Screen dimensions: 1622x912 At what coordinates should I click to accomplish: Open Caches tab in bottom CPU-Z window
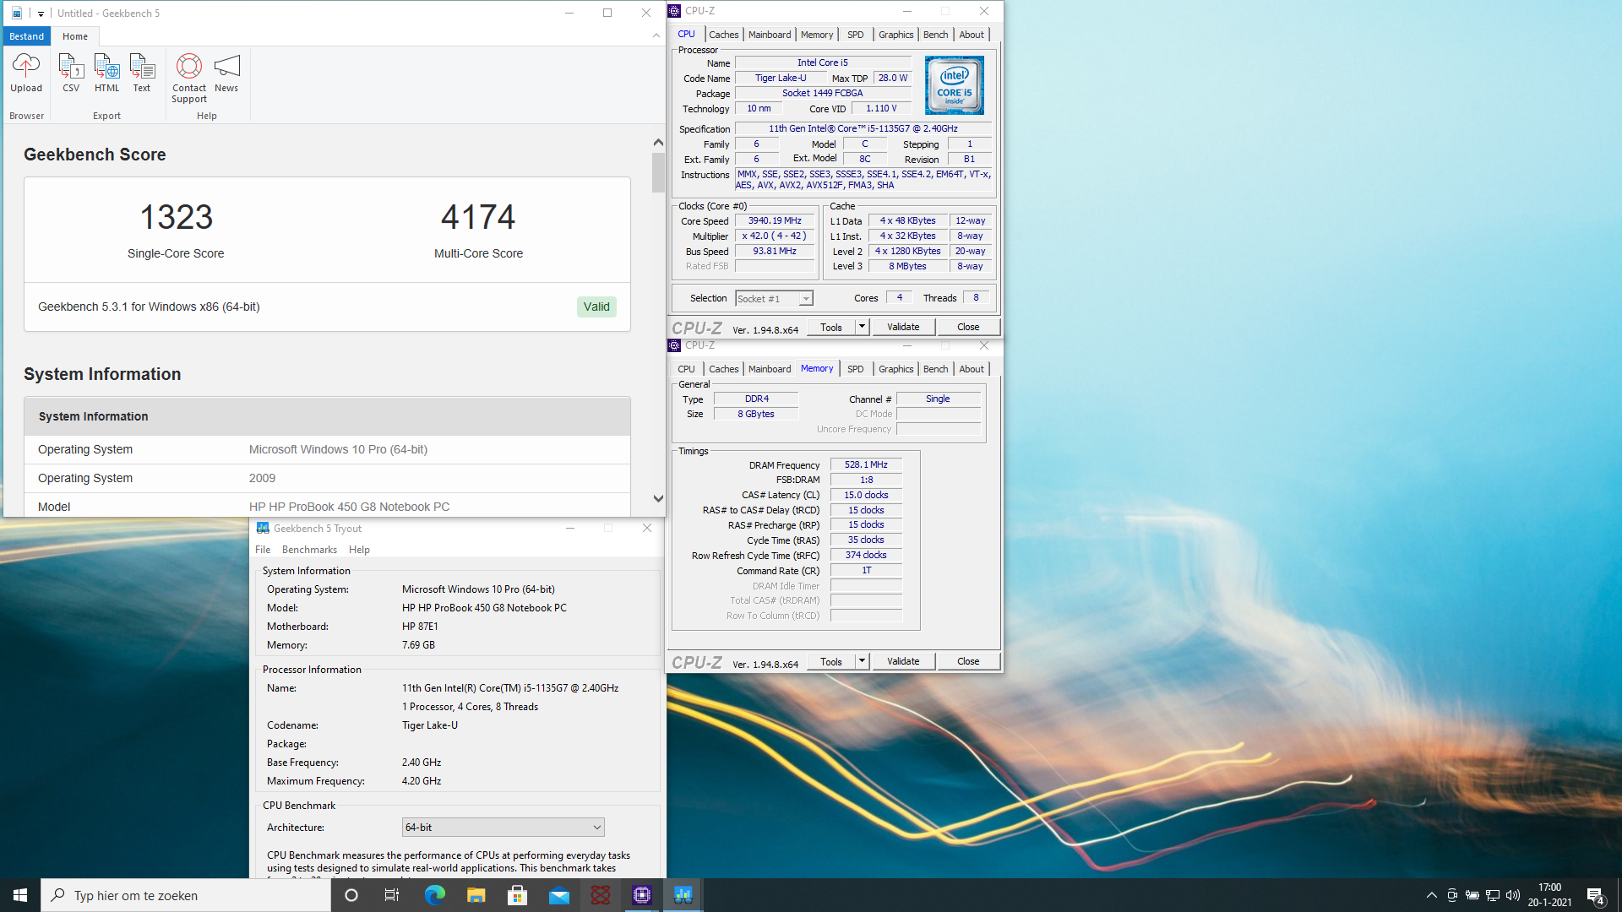pyautogui.click(x=724, y=369)
